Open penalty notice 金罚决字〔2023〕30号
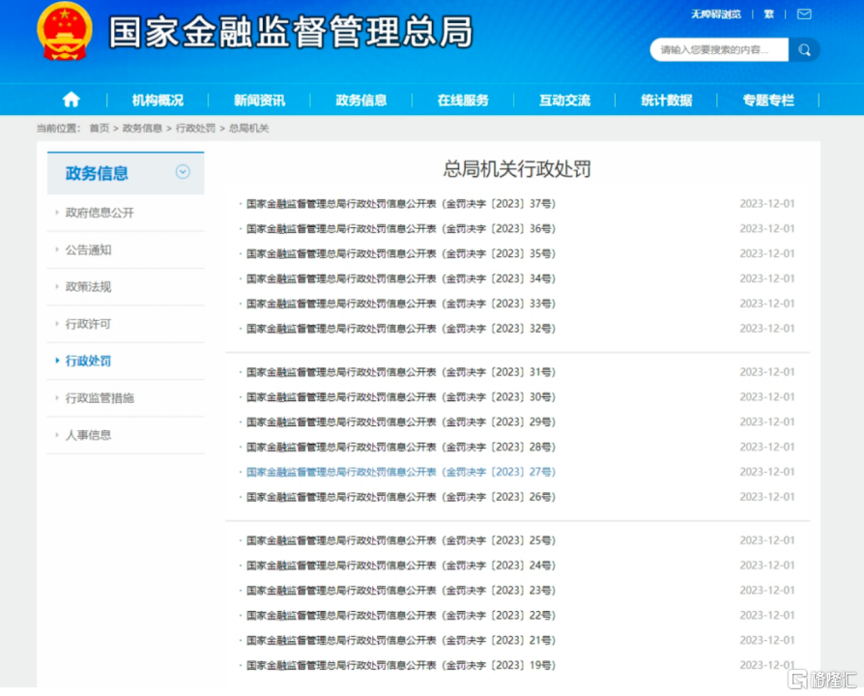 point(401,396)
